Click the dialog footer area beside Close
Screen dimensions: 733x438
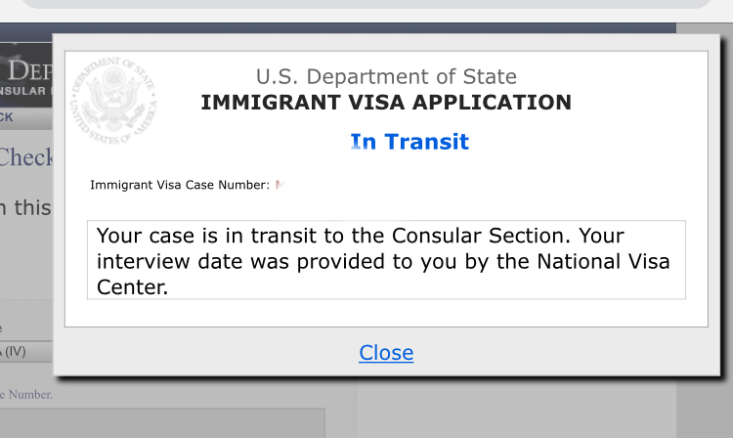tap(561, 352)
